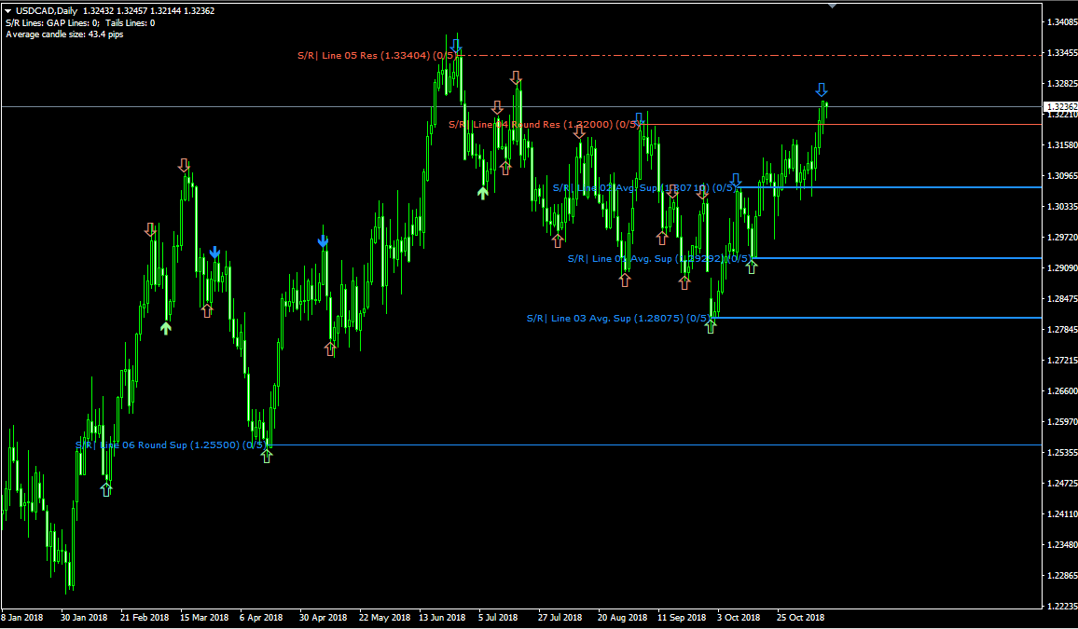Select blue down arrow at Line 05 Res peak

455,46
